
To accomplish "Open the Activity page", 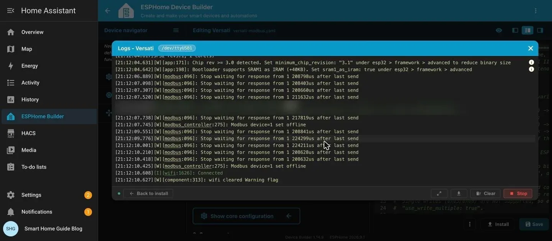I will pyautogui.click(x=49, y=83).
